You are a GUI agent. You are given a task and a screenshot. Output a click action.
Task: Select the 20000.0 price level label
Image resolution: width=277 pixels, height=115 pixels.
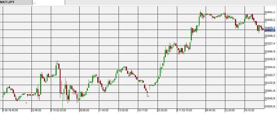coord(270,106)
